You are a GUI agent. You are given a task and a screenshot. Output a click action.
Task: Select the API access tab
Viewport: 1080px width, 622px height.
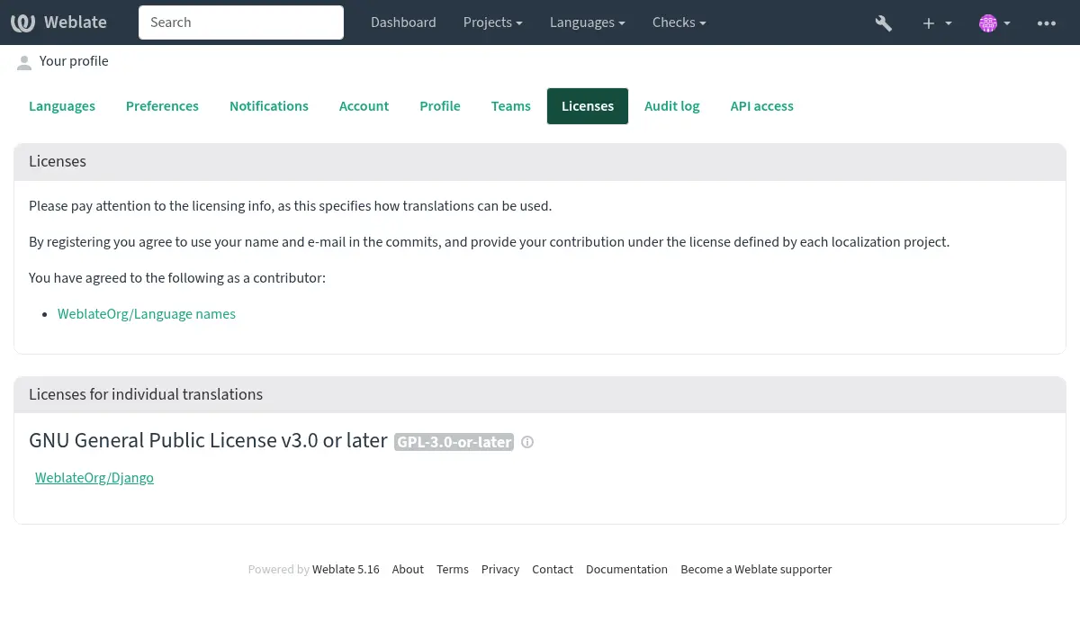coord(761,106)
